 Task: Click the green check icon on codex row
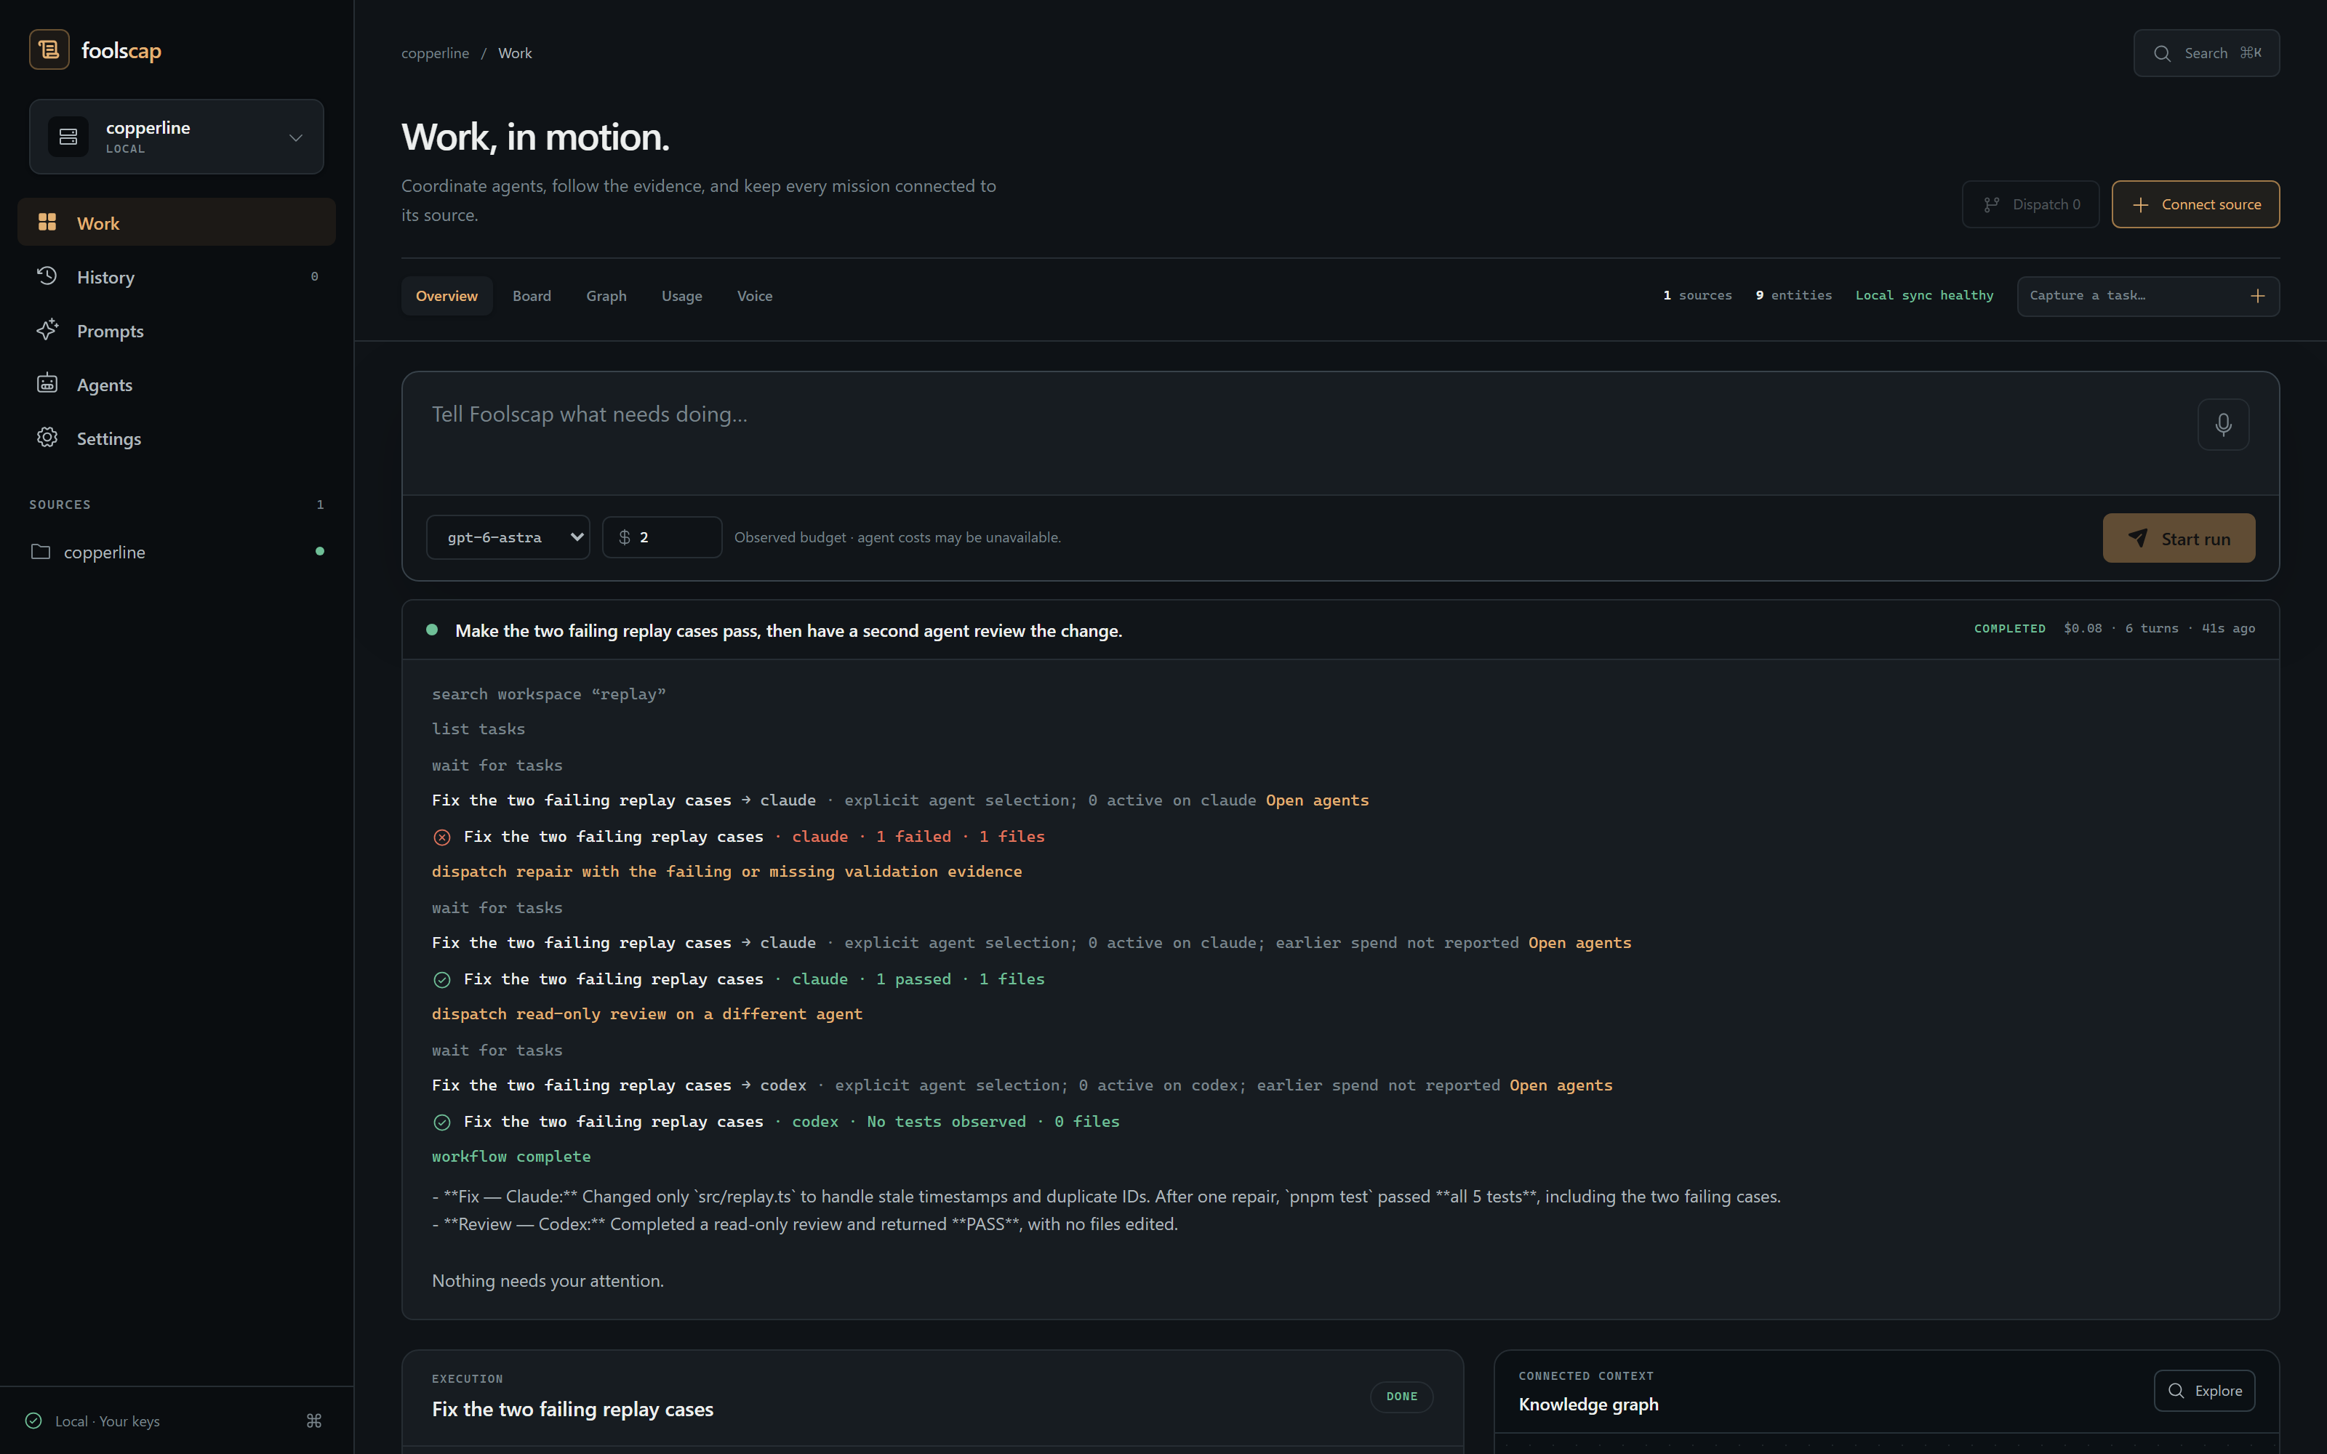pos(442,1122)
